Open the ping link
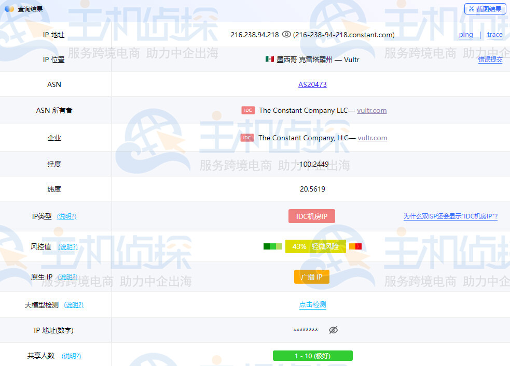Viewport: 510px width, 366px height. [466, 34]
